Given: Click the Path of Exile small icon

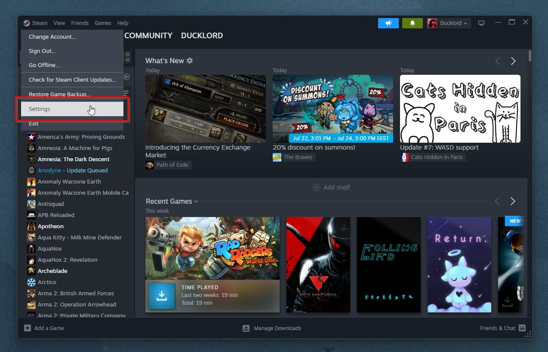Looking at the screenshot, I should [150, 165].
